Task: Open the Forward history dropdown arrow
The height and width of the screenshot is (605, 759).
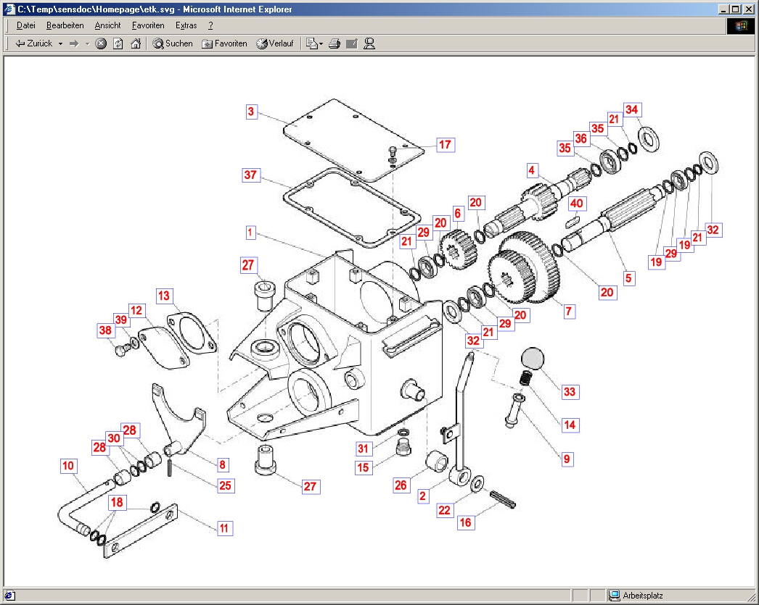Action: tap(87, 43)
